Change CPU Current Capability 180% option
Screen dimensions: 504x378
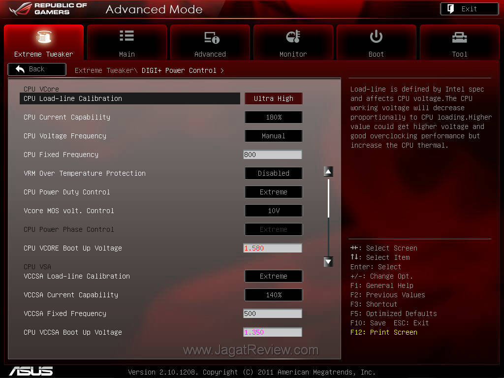coord(273,117)
